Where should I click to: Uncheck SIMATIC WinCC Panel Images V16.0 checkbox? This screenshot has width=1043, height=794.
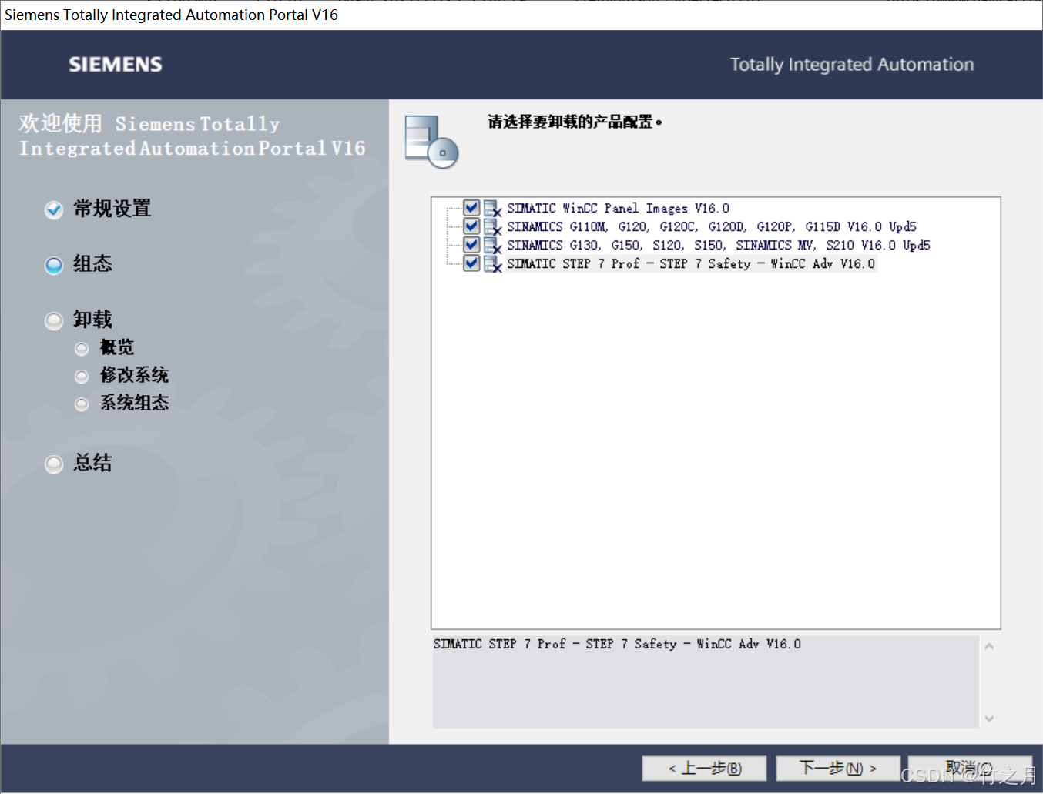pyautogui.click(x=471, y=207)
